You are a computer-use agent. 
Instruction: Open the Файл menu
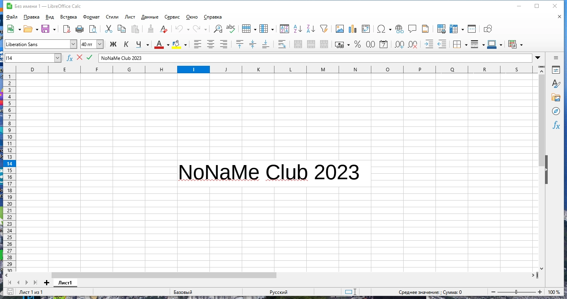point(12,17)
